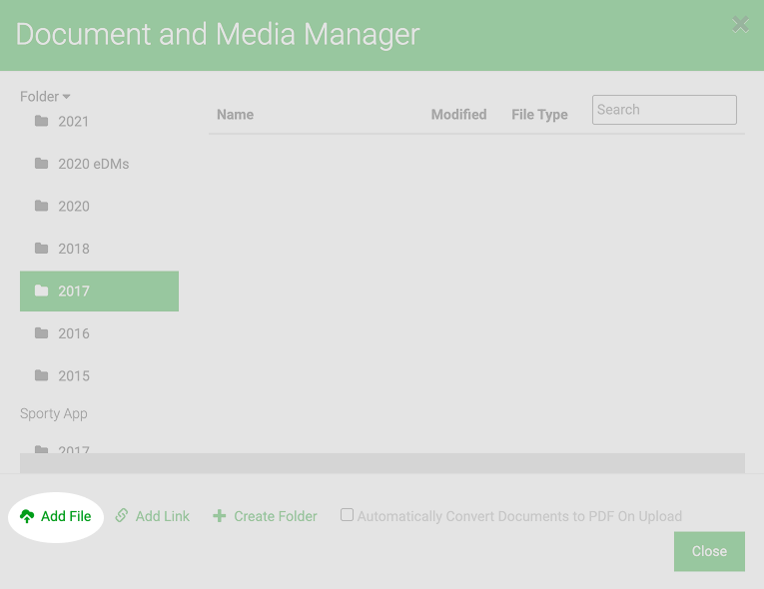Image resolution: width=764 pixels, height=589 pixels.
Task: Click the 2021 folder icon
Action: point(41,121)
